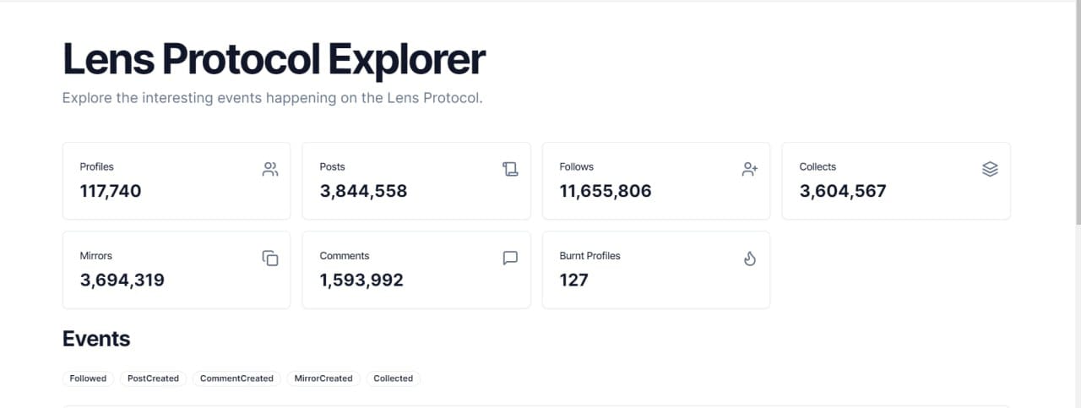
Task: Choose the Collected event filter
Action: 394,378
